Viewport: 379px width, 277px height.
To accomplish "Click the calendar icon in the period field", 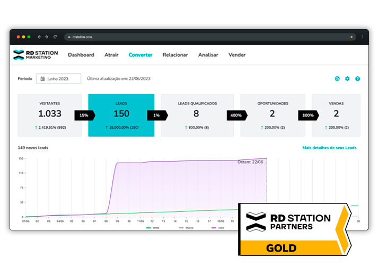I will [x=42, y=79].
